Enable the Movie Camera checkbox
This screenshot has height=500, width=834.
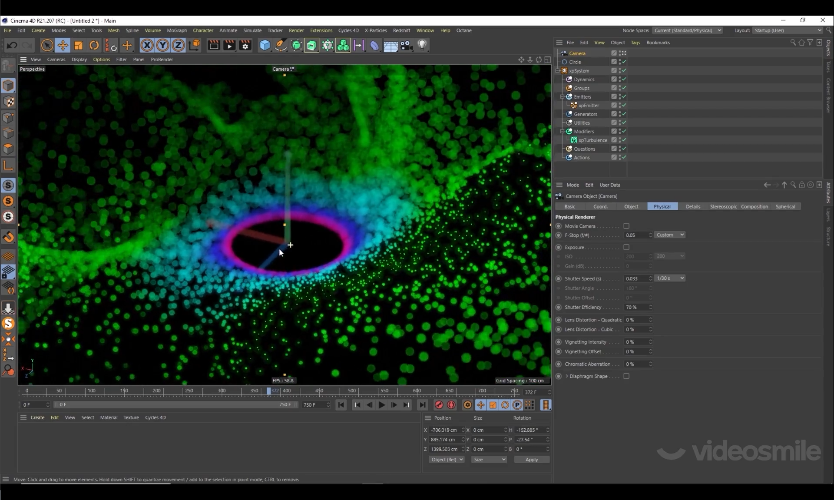[x=626, y=226]
